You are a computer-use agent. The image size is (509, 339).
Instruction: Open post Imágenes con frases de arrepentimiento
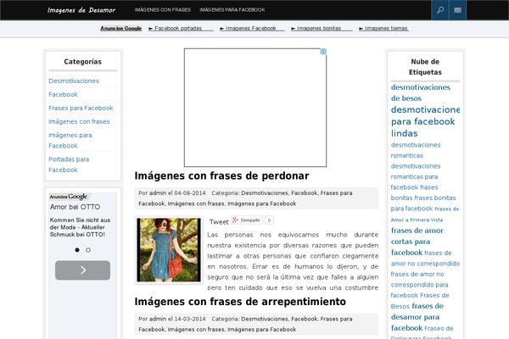pyautogui.click(x=240, y=302)
